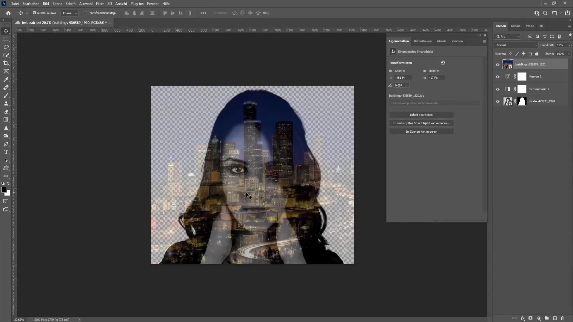This screenshot has width=573, height=322.
Task: Delete layer with trash icon
Action: [x=563, y=318]
